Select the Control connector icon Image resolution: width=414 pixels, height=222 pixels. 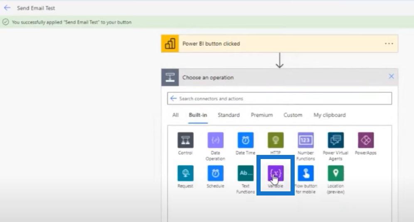(185, 140)
